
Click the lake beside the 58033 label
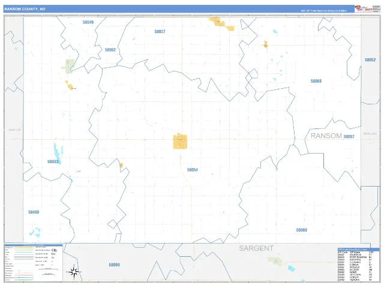click(58, 153)
